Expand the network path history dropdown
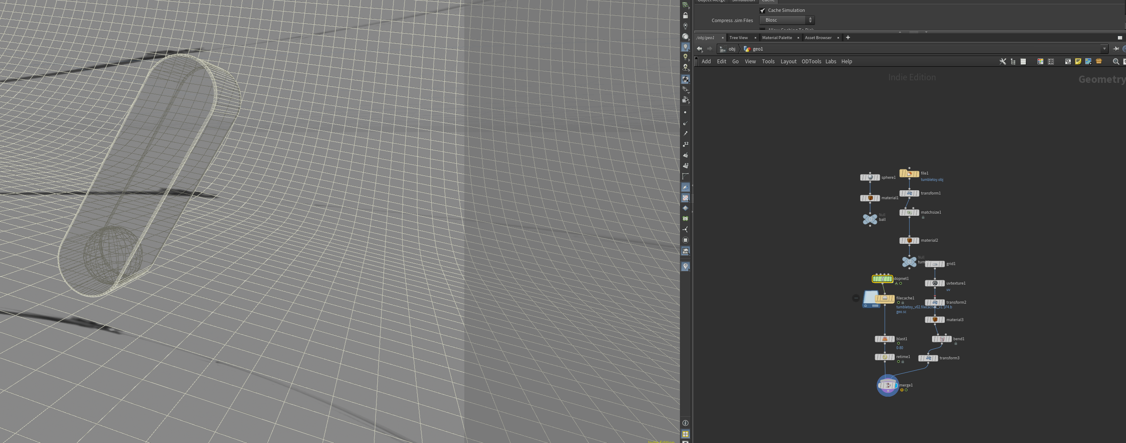This screenshot has height=443, width=1126. 1104,49
